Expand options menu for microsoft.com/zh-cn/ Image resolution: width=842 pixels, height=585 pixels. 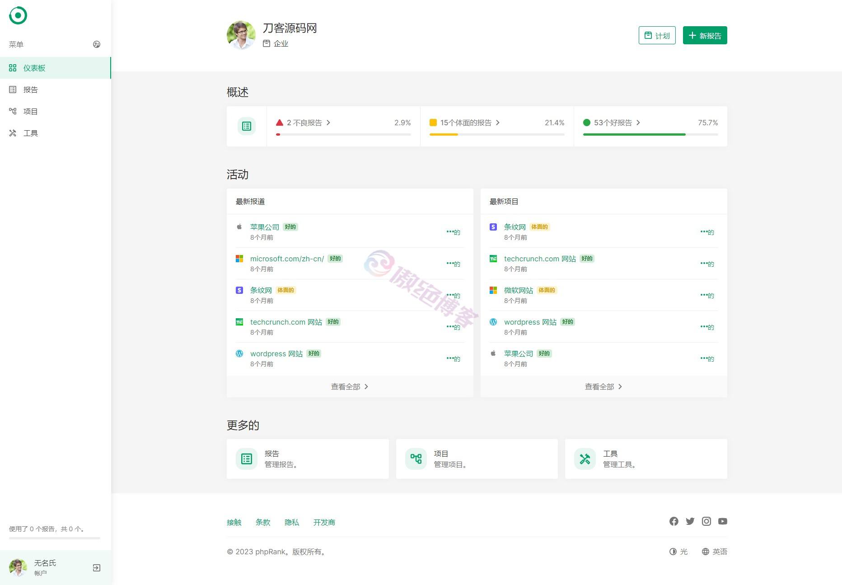453,264
